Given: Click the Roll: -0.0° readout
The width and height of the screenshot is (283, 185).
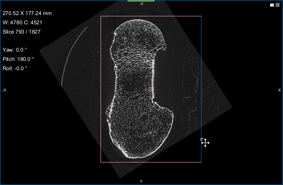Looking at the screenshot, I should coord(15,68).
